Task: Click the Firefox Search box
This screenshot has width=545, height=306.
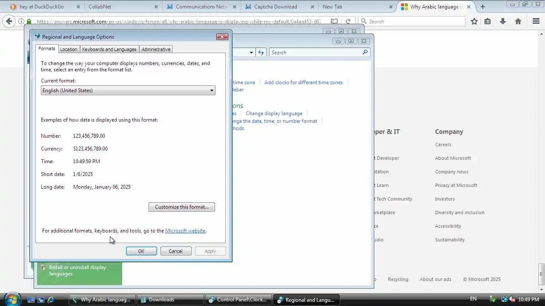Action: 412,21
